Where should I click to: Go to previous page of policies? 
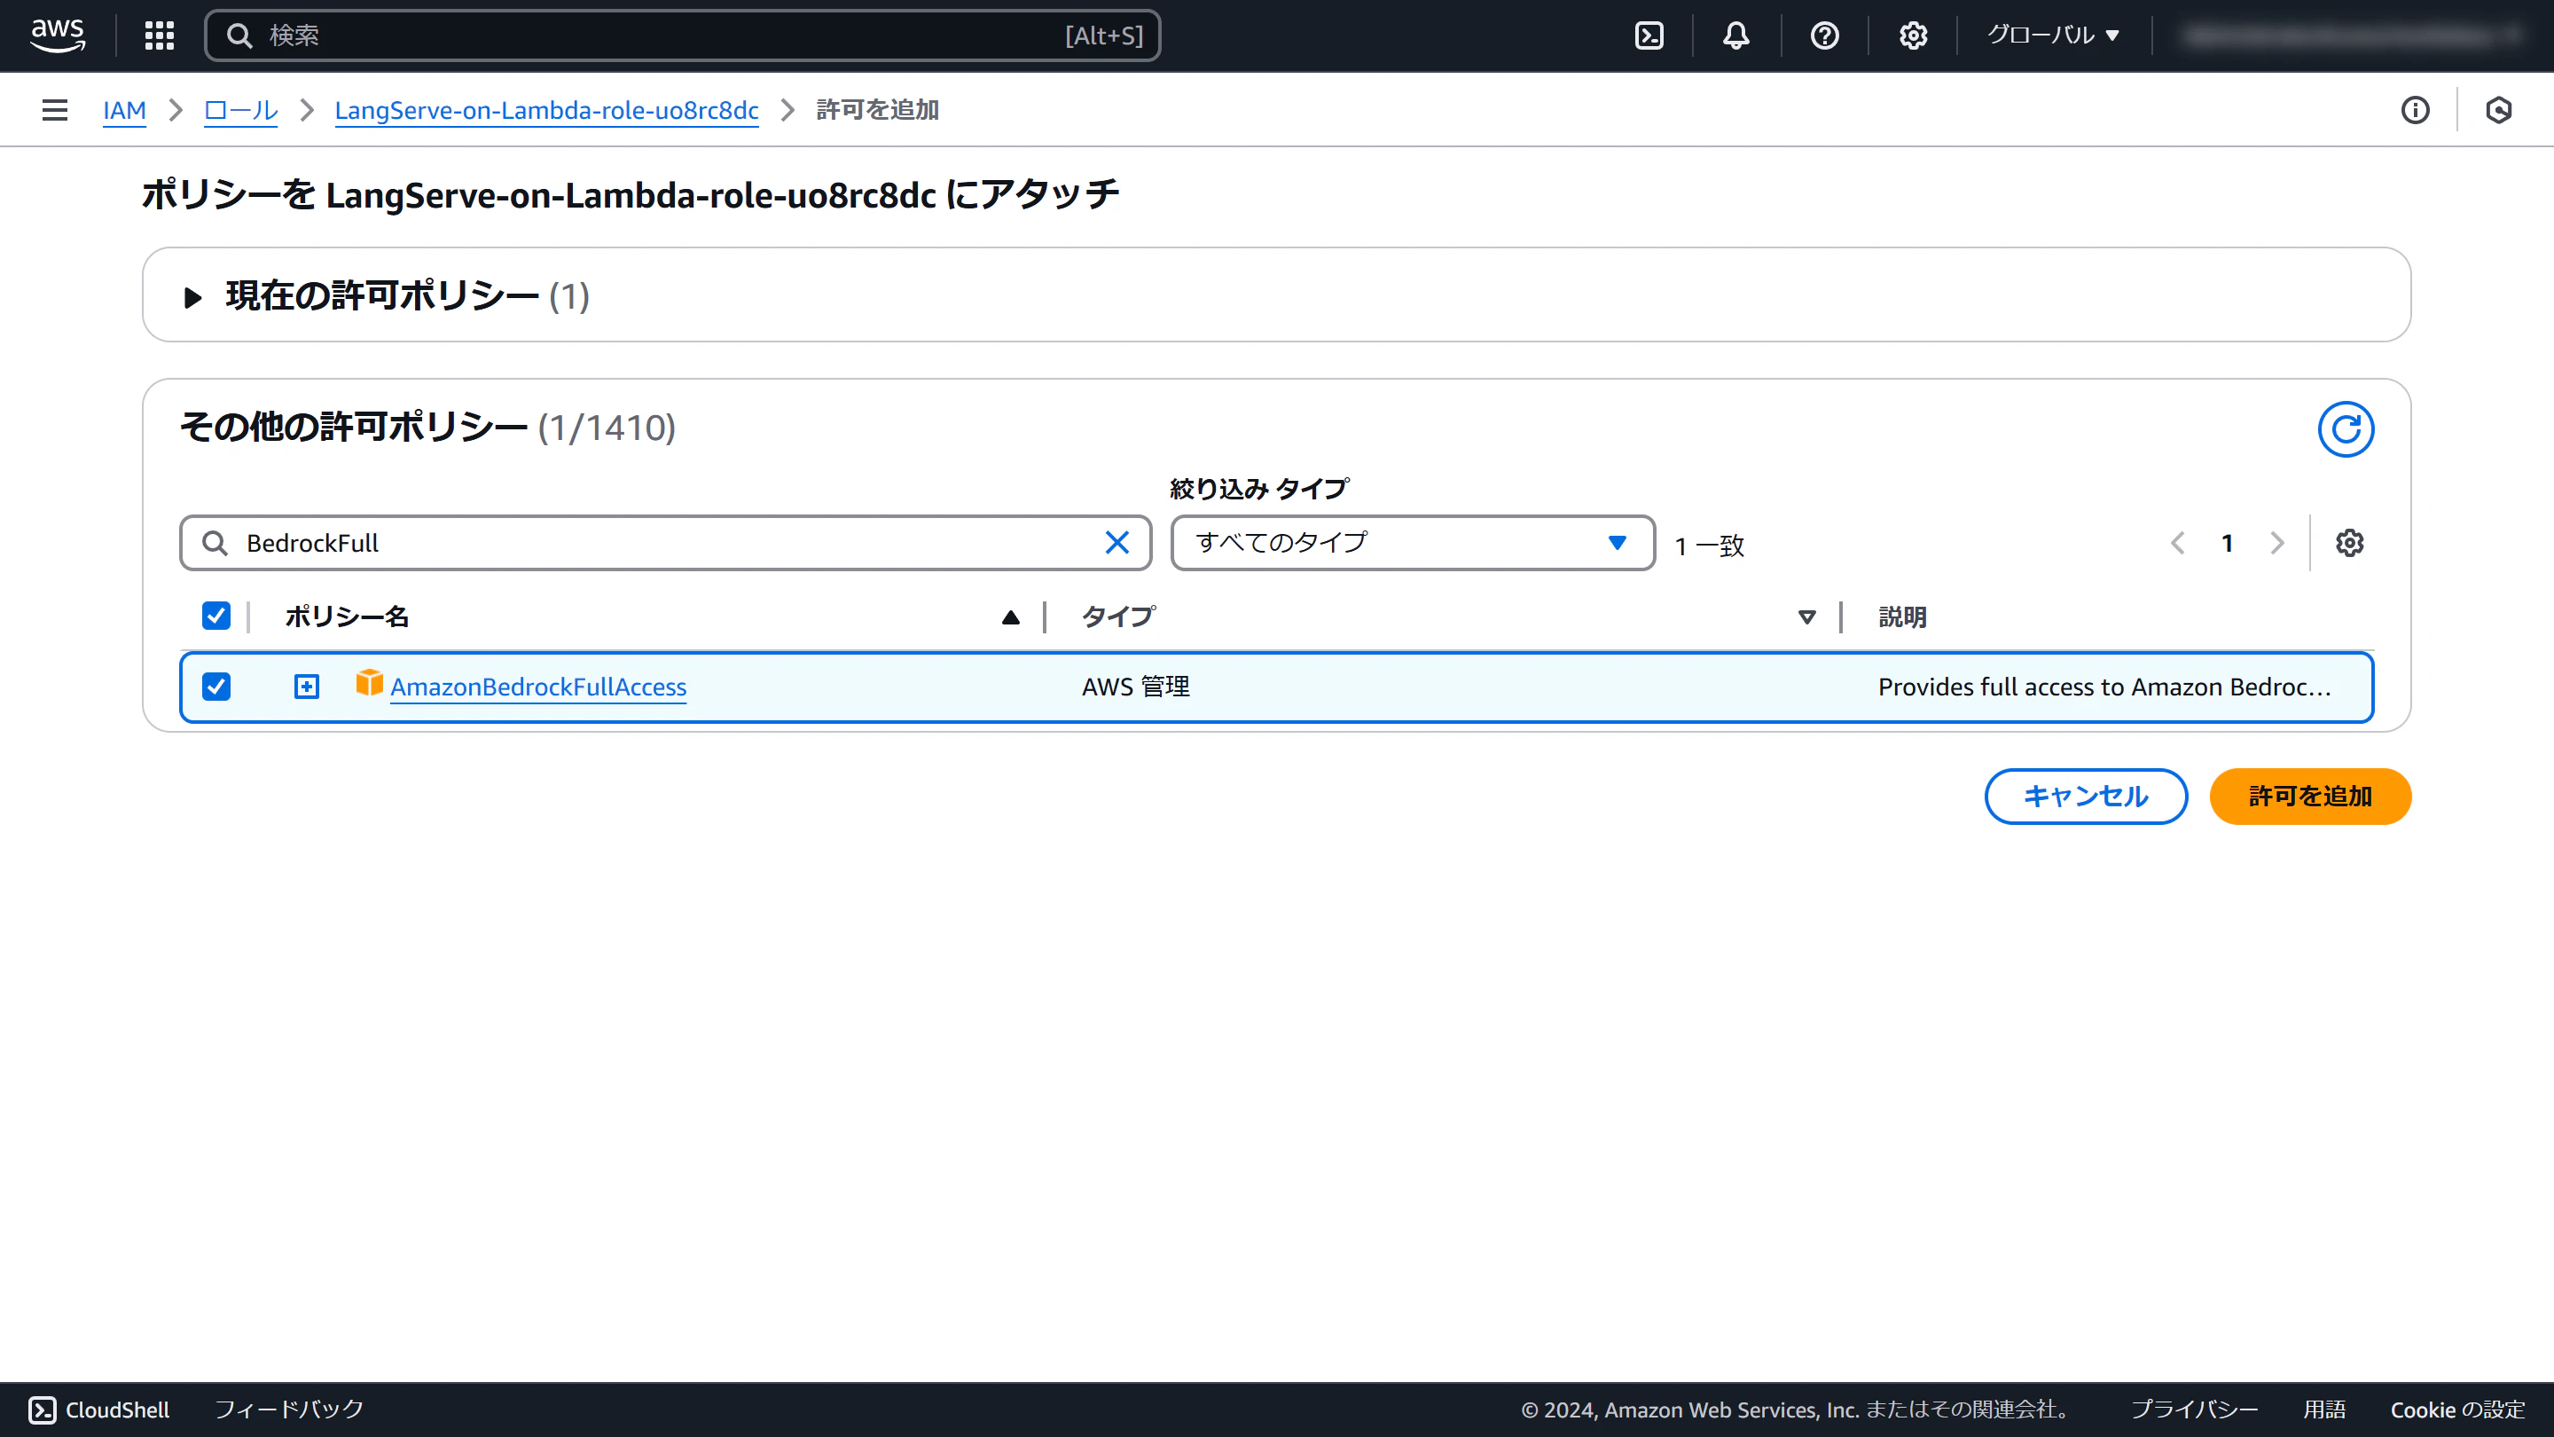(2177, 543)
